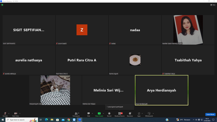Viewport: 217px width, 122px height.
Task: Select Hanifah Galuh Nawang Wulan's photo tile
Action: pyautogui.click(x=188, y=30)
